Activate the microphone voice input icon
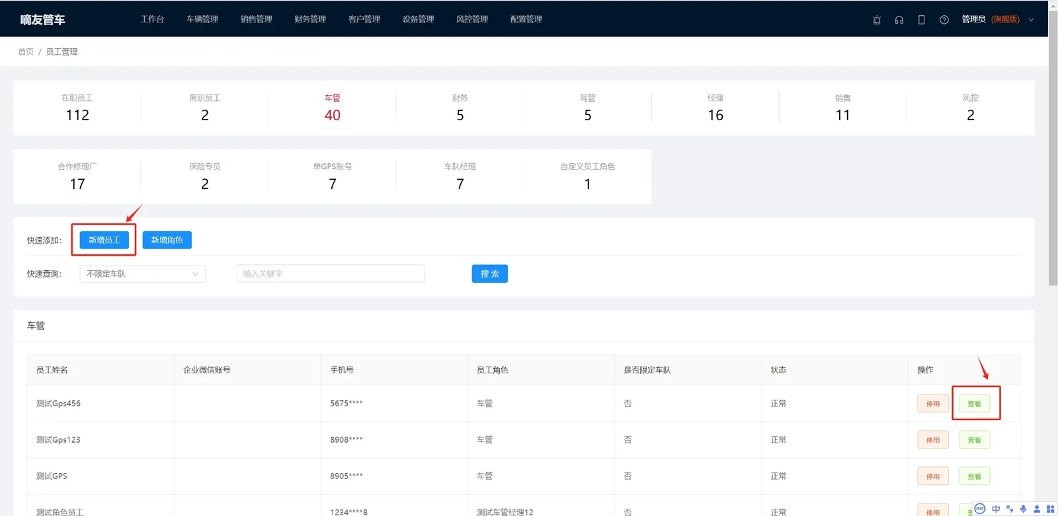This screenshot has width=1058, height=516. coord(1023,509)
